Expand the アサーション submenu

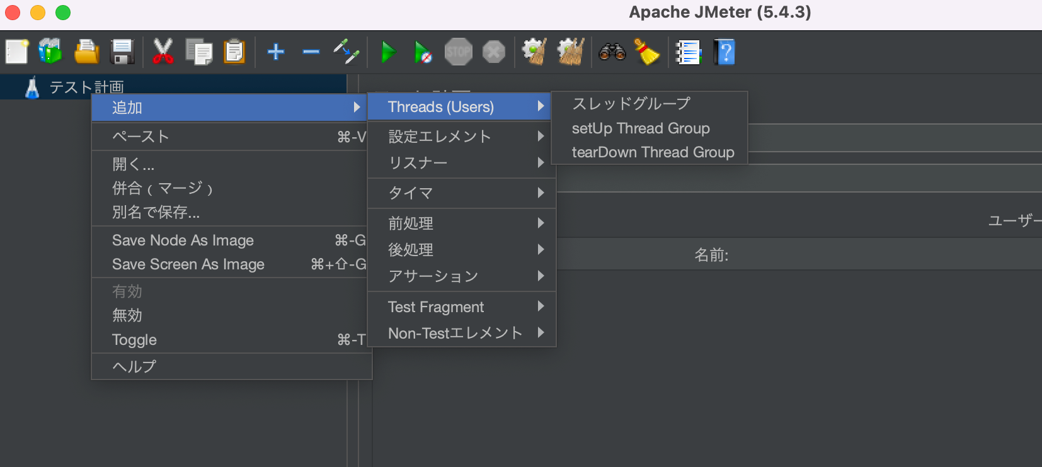[x=462, y=276]
